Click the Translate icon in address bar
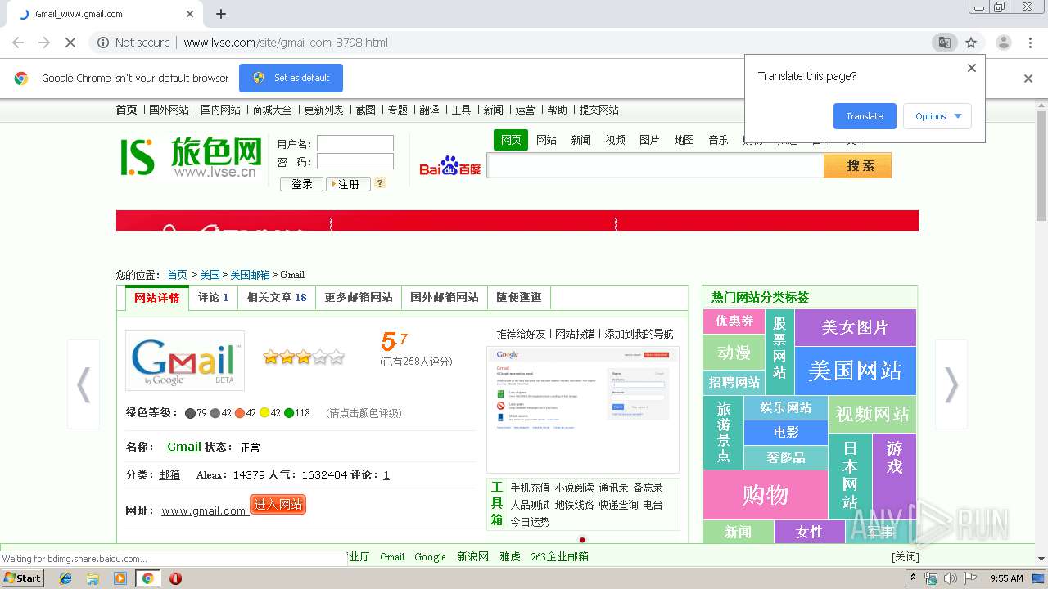This screenshot has width=1048, height=589. [944, 43]
